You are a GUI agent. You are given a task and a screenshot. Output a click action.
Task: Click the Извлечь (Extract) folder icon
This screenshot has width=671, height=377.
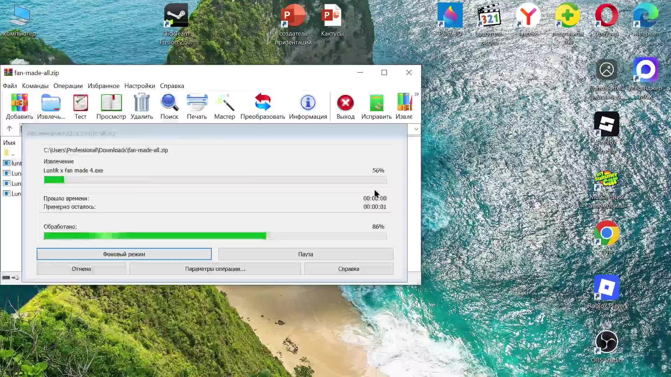click(x=51, y=103)
